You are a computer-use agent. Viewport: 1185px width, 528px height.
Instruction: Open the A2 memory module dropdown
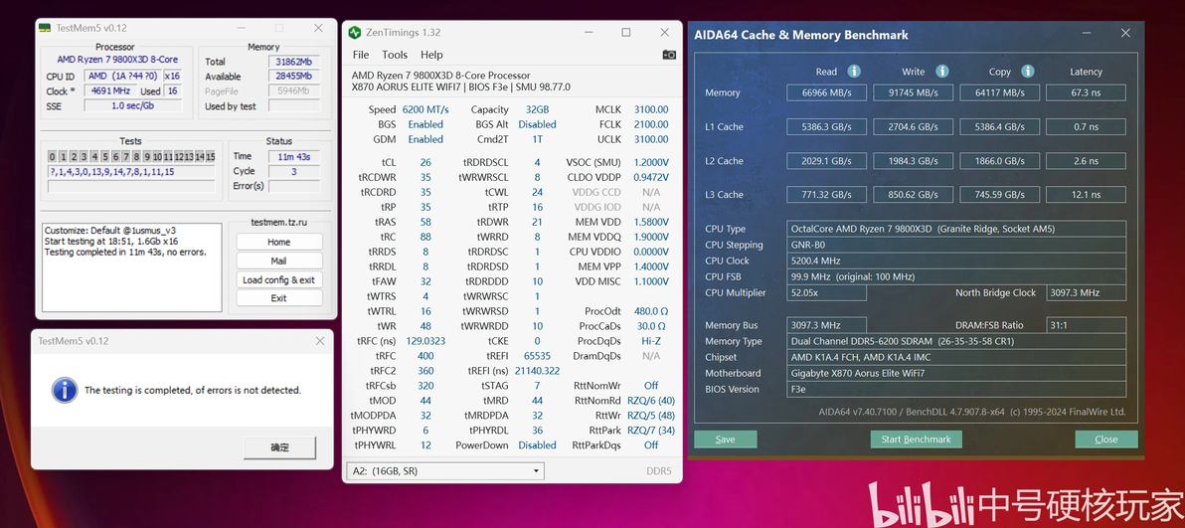pyautogui.click(x=444, y=470)
